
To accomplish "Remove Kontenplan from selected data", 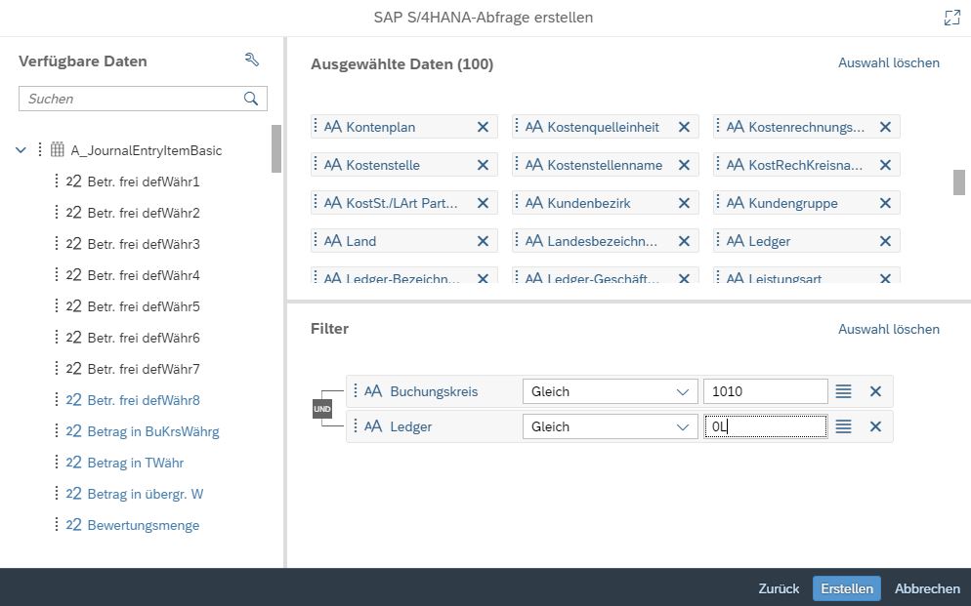I will [483, 127].
